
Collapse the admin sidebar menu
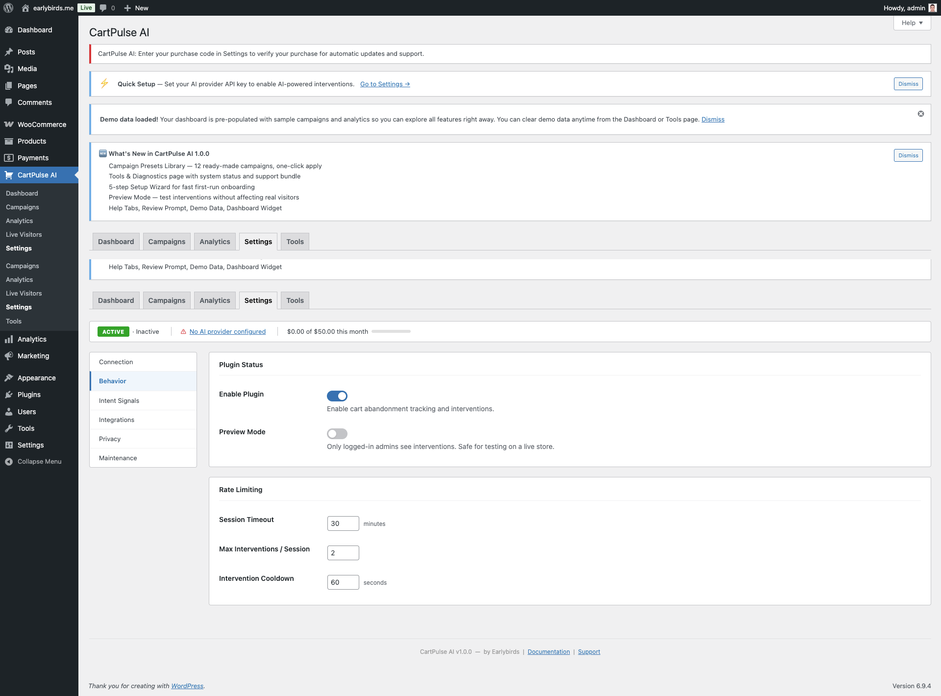pyautogui.click(x=9, y=461)
